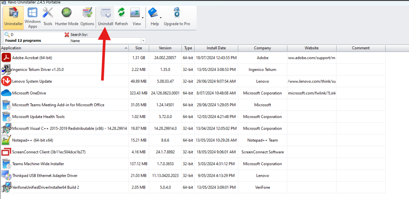Select Microsoft Visual C++ 2015-2019 Redistributable

pyautogui.click(x=193, y=128)
